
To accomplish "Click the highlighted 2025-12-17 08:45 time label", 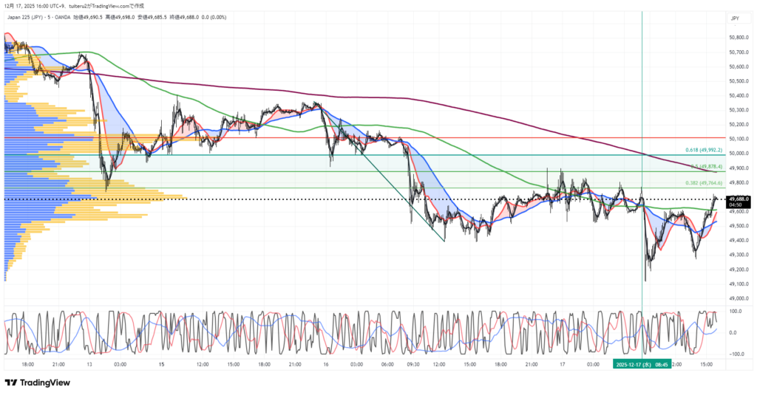I will point(642,364).
